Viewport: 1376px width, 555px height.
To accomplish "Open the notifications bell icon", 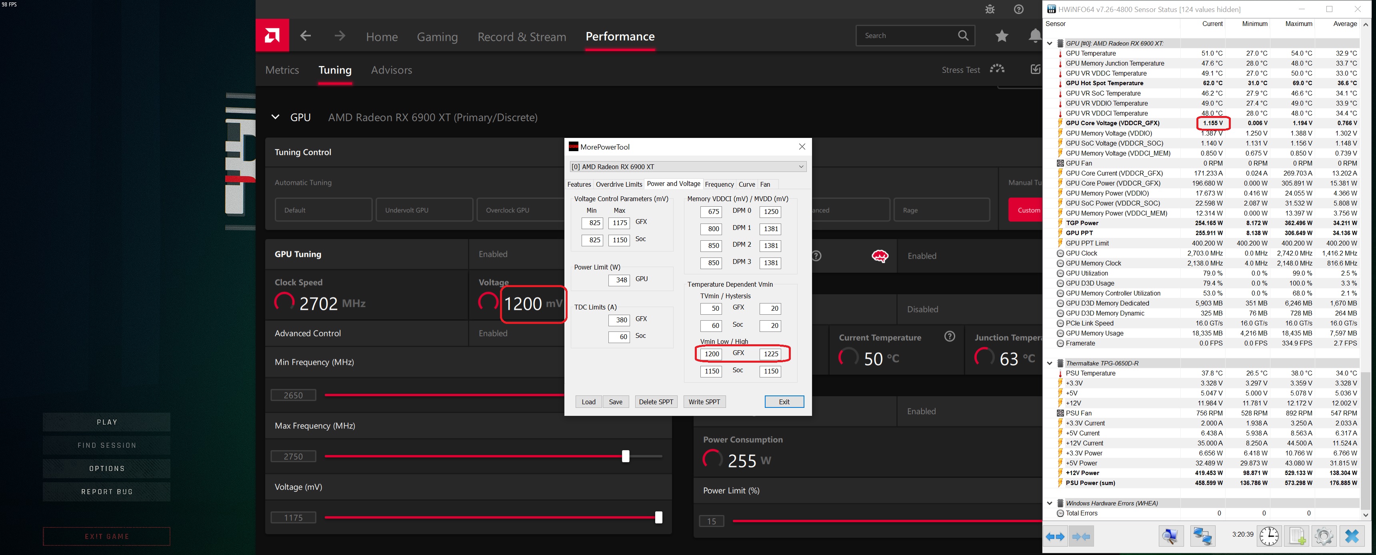I will click(x=1035, y=36).
